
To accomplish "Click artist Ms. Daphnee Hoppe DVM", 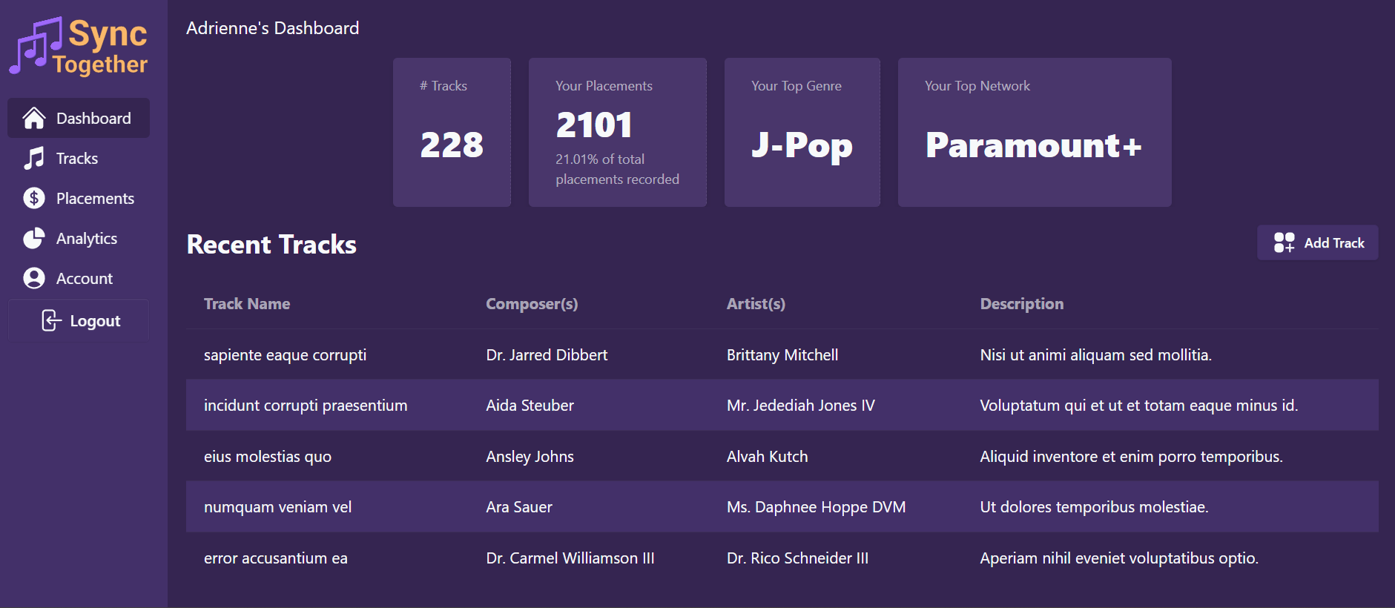I will click(x=817, y=507).
